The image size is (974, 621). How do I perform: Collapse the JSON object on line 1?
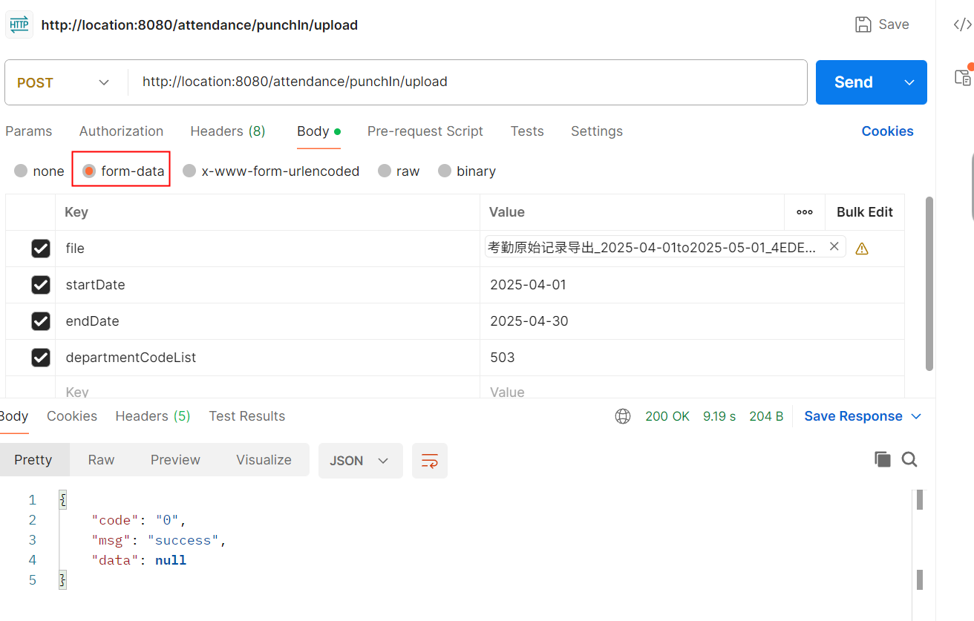[62, 500]
